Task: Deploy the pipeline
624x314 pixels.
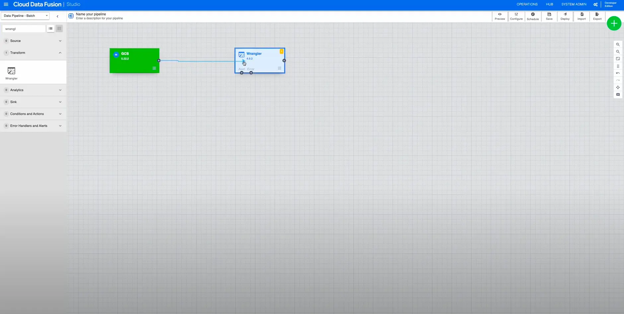Action: [x=565, y=16]
